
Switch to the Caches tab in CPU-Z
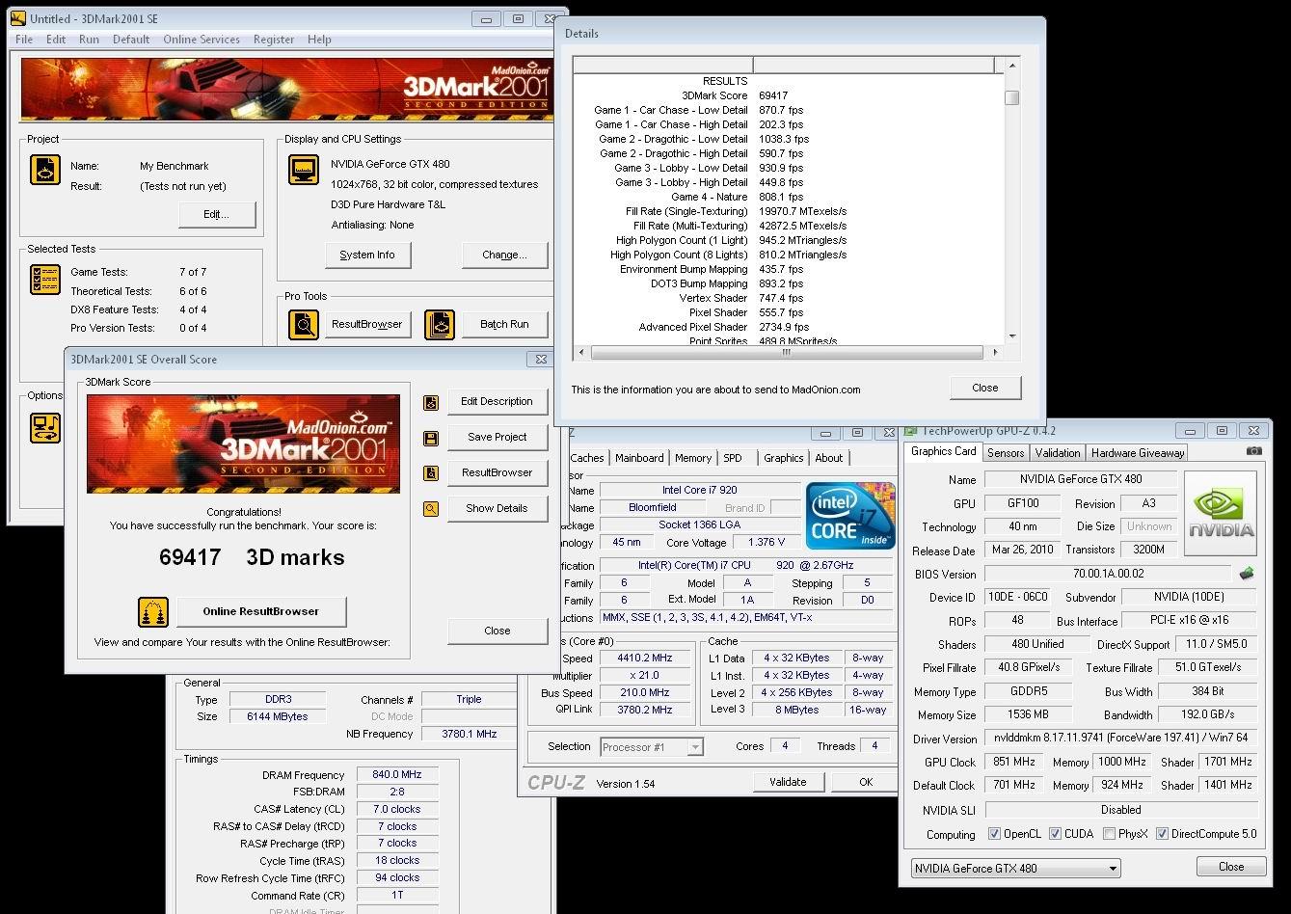click(x=587, y=458)
